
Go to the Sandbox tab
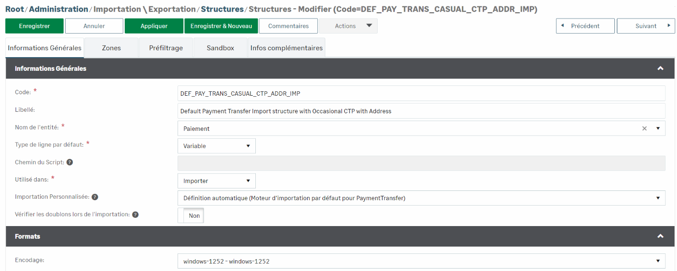pos(220,48)
